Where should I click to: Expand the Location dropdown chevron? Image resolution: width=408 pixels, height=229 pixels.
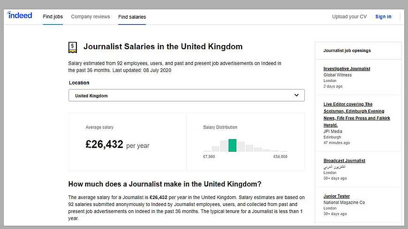coord(296,95)
